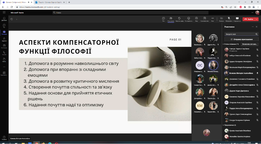Open Calendar in the left sidebar
The image size is (261, 144).
pos(4,46)
